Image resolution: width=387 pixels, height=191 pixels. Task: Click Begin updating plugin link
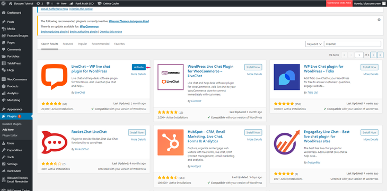(x=54, y=32)
